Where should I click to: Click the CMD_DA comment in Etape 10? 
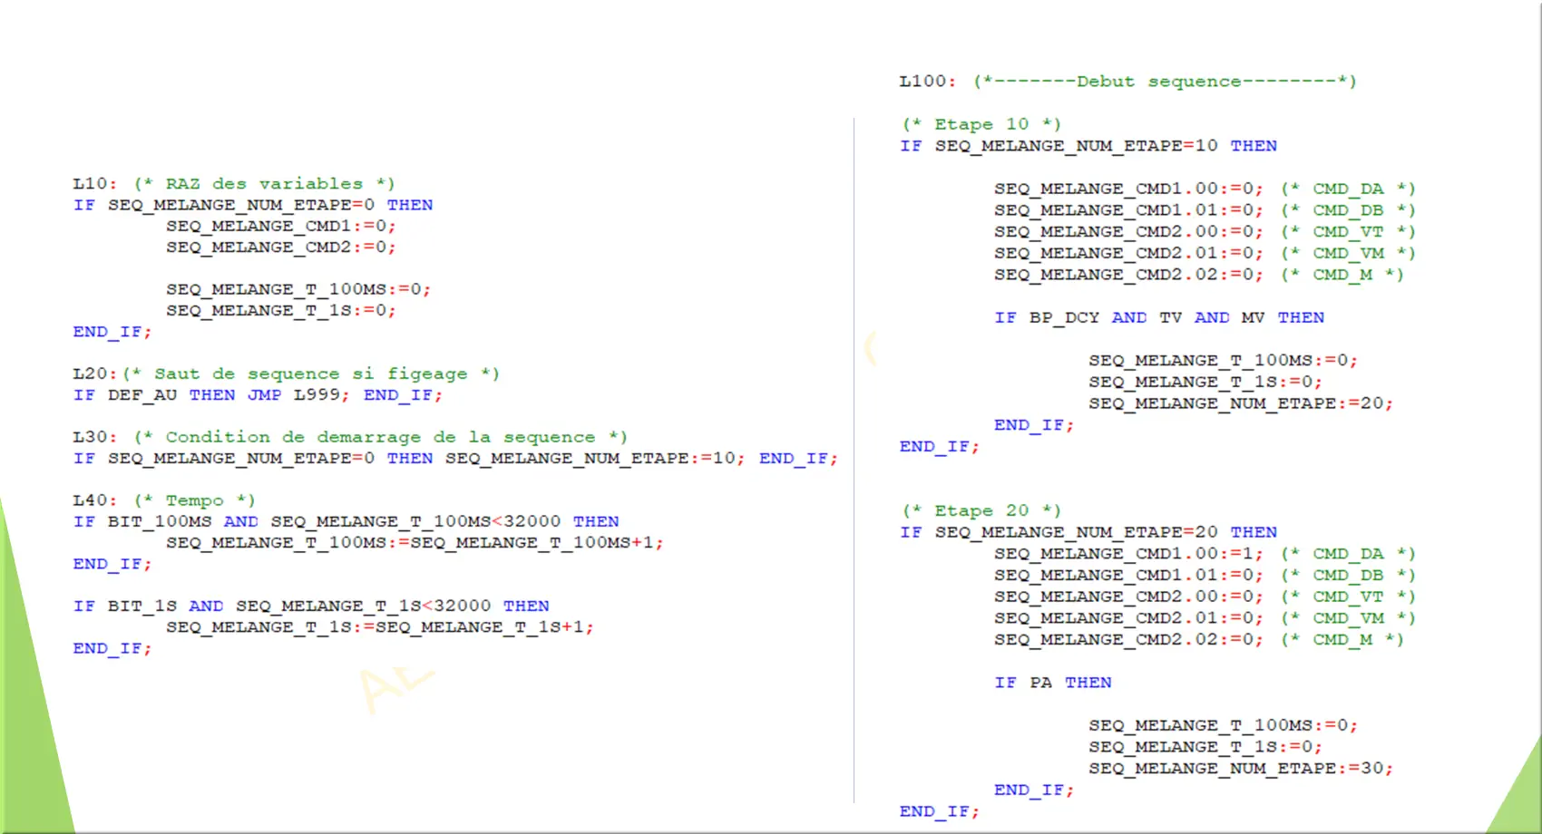click(x=1348, y=189)
